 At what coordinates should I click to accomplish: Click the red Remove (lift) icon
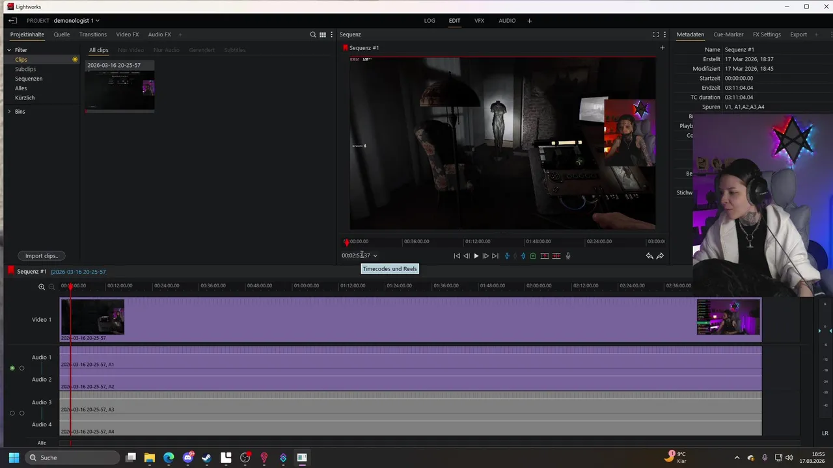coord(545,256)
